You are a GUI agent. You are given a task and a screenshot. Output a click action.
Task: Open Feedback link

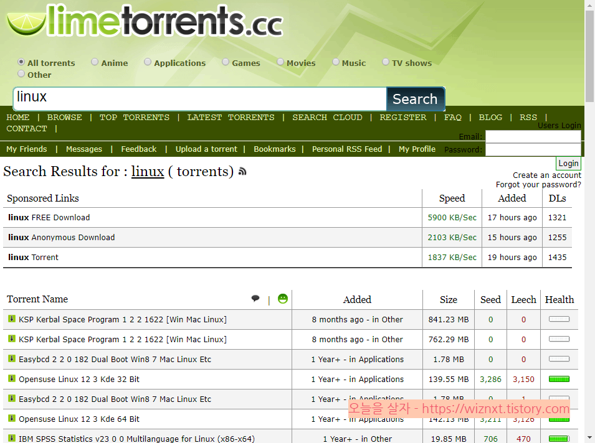coord(138,149)
